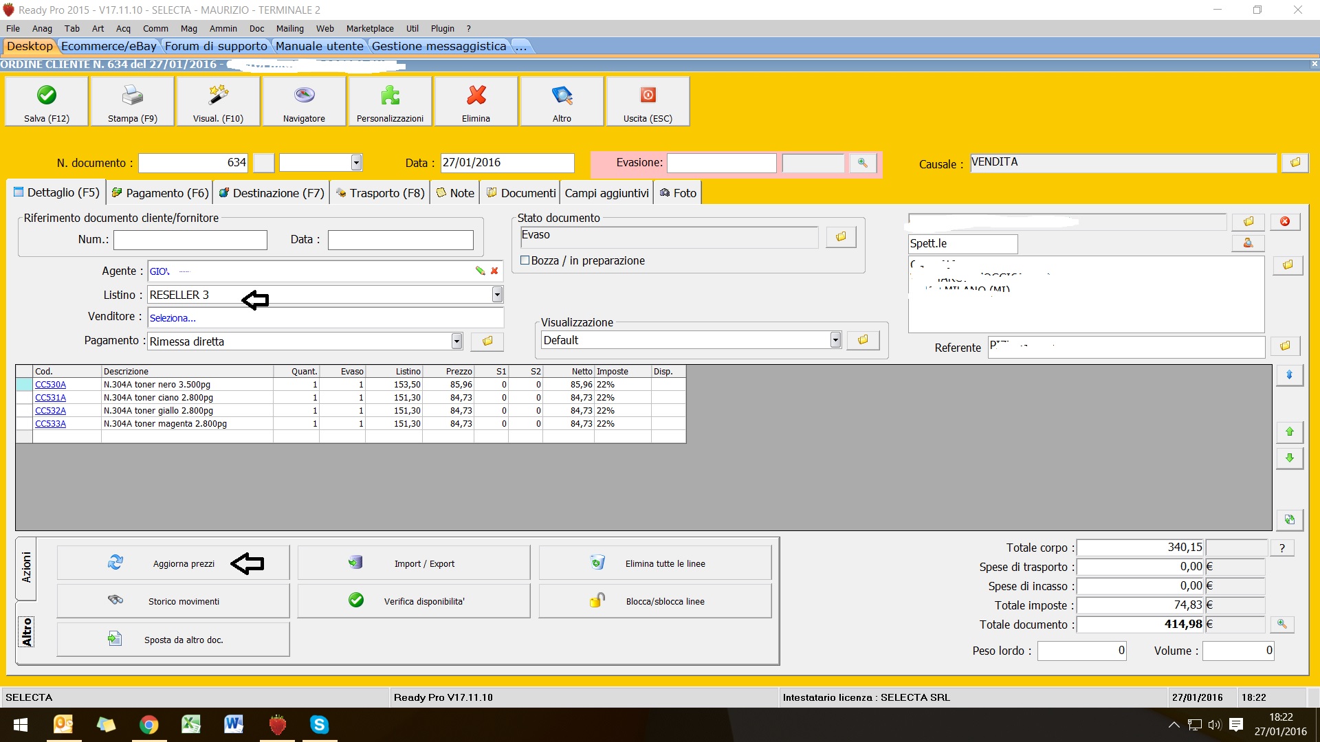Open the Altro magnifier toolbar button
This screenshot has height=742, width=1320.
pos(562,101)
